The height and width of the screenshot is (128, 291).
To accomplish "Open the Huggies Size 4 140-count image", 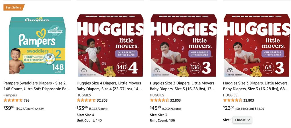I will tap(110, 45).
